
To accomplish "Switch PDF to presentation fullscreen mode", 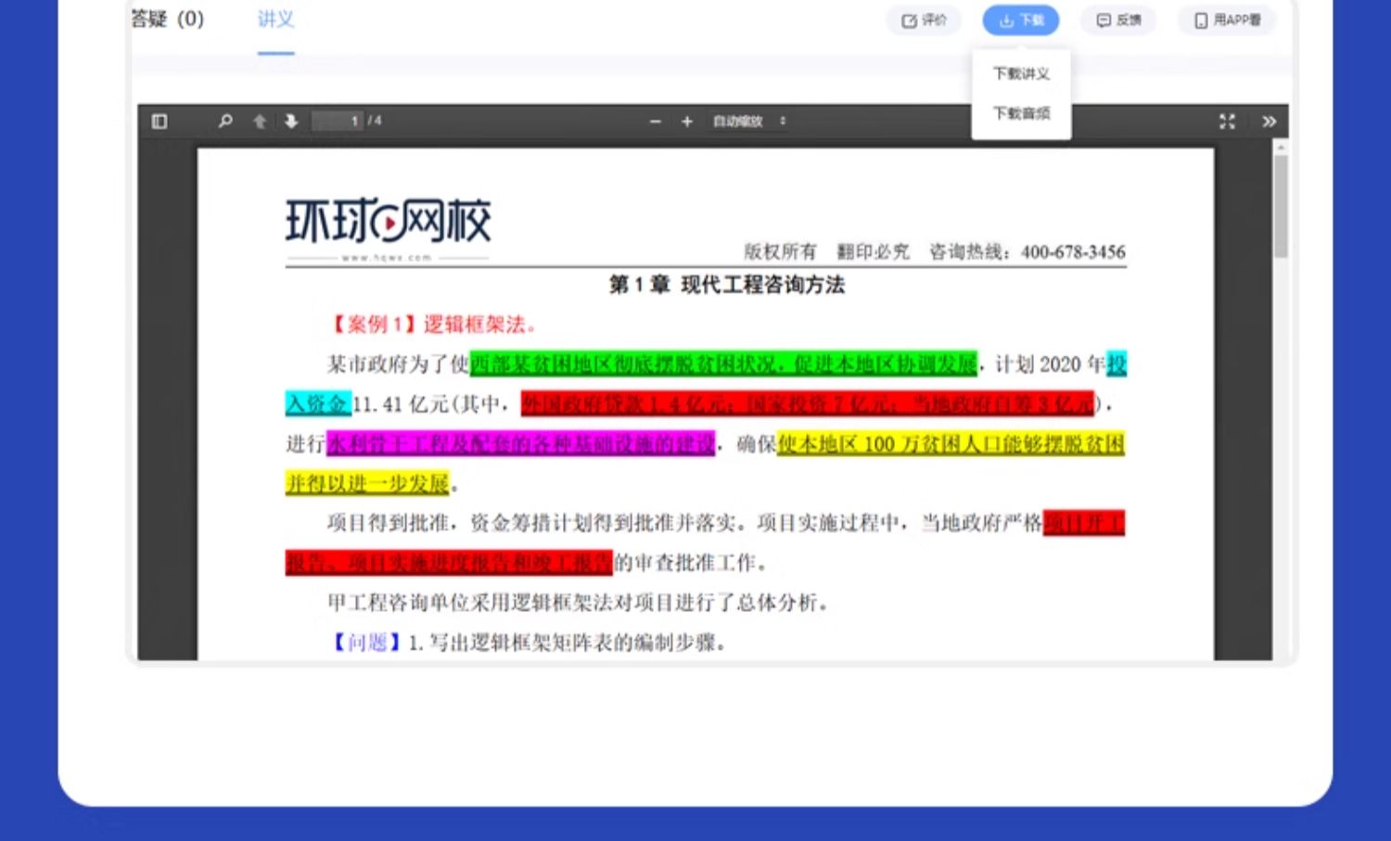I will [x=1227, y=121].
